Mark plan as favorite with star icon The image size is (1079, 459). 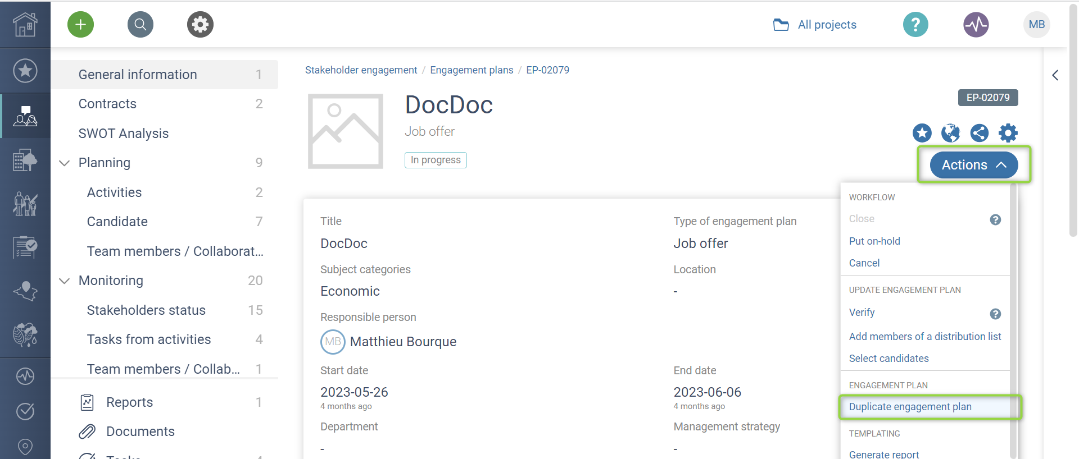coord(922,133)
